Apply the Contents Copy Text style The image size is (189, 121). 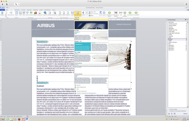tap(177, 24)
